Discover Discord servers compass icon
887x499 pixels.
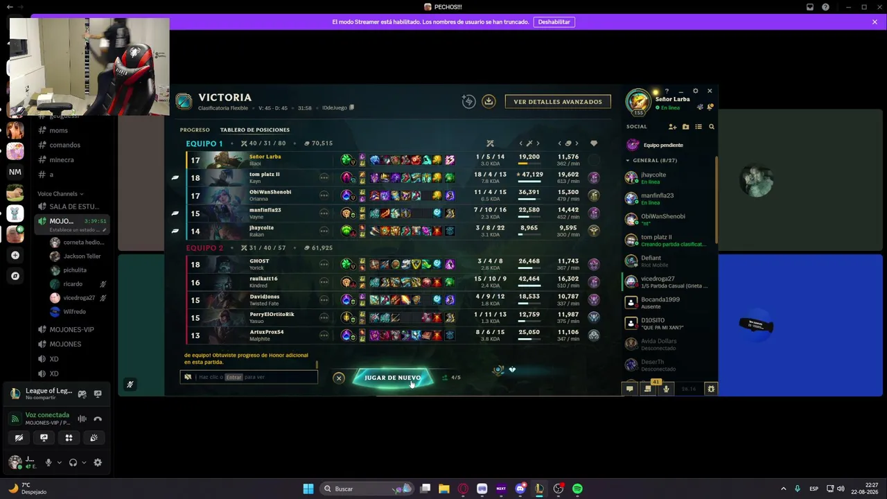tap(15, 276)
